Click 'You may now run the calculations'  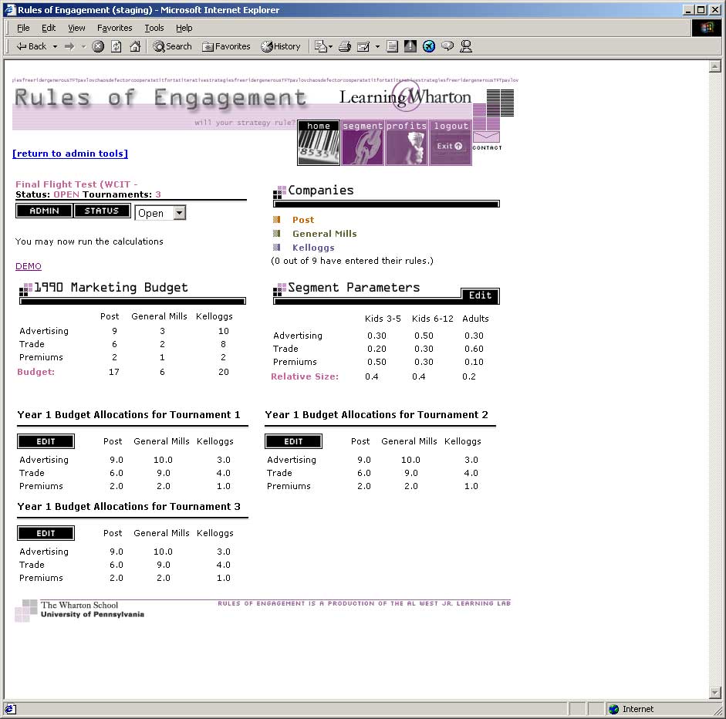click(89, 241)
